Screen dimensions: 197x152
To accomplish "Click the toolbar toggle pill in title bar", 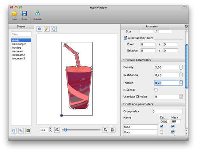I will tap(185, 8).
